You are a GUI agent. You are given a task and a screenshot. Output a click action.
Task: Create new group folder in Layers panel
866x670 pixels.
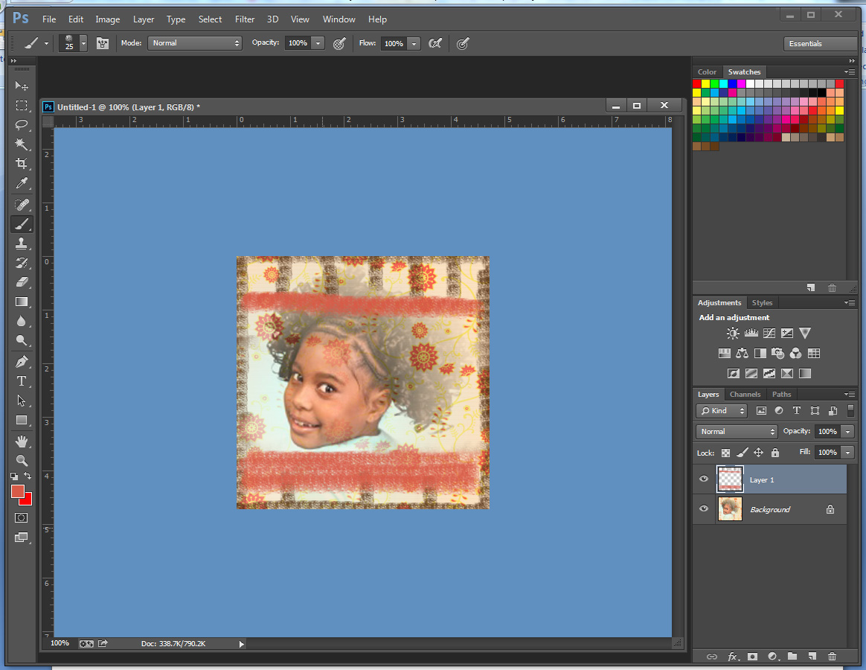point(792,656)
